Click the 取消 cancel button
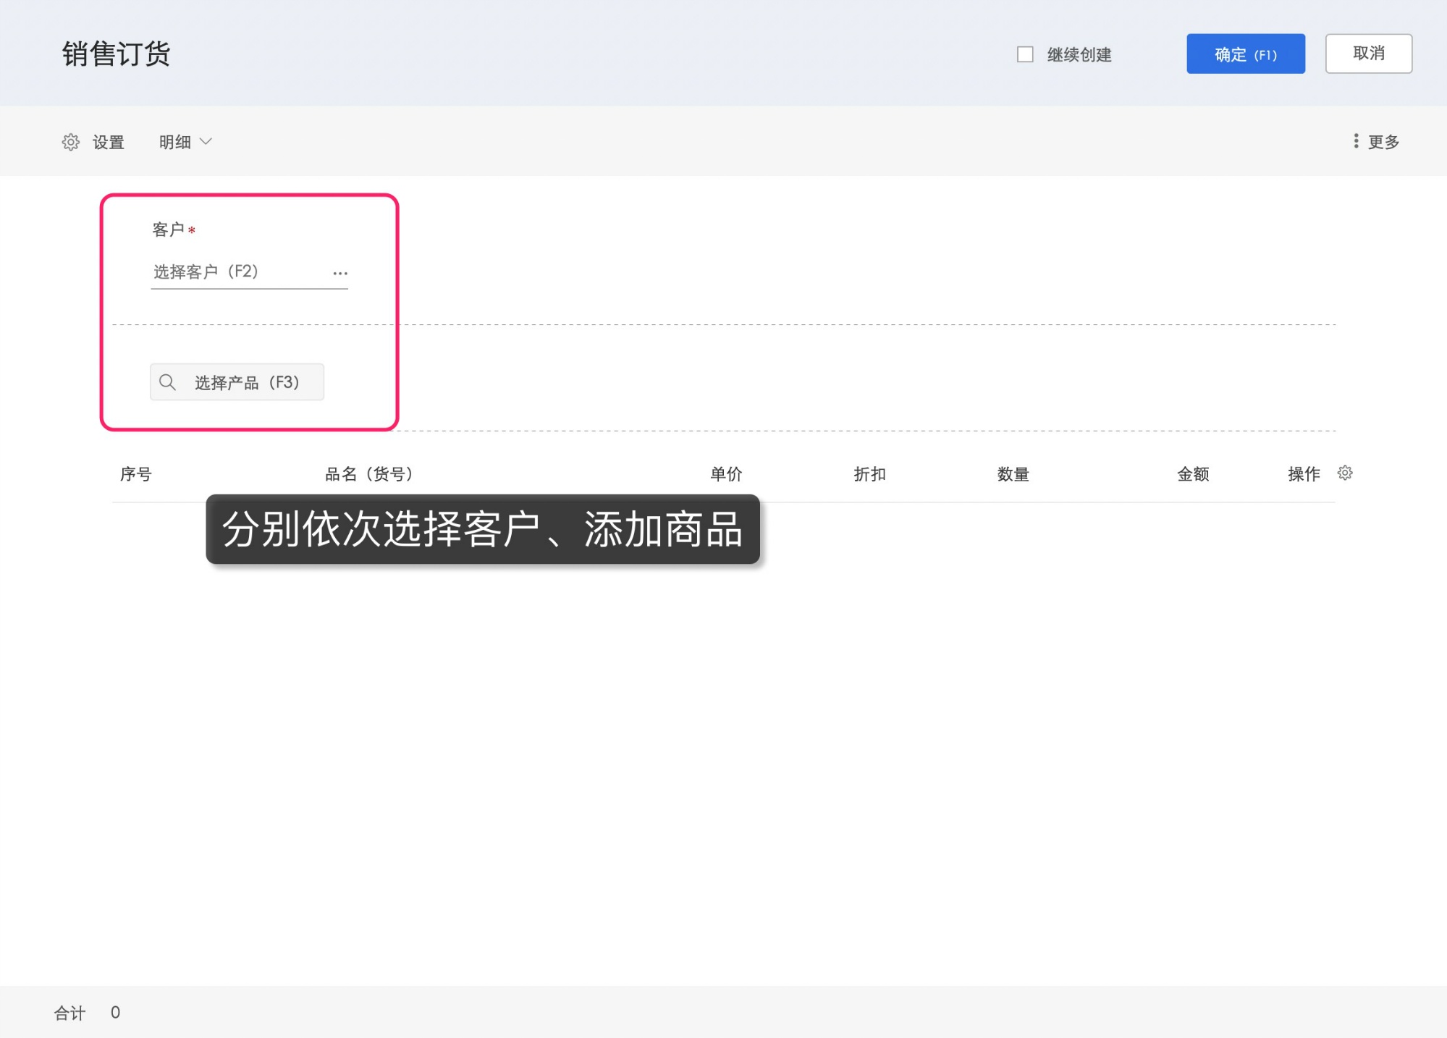 1367,53
